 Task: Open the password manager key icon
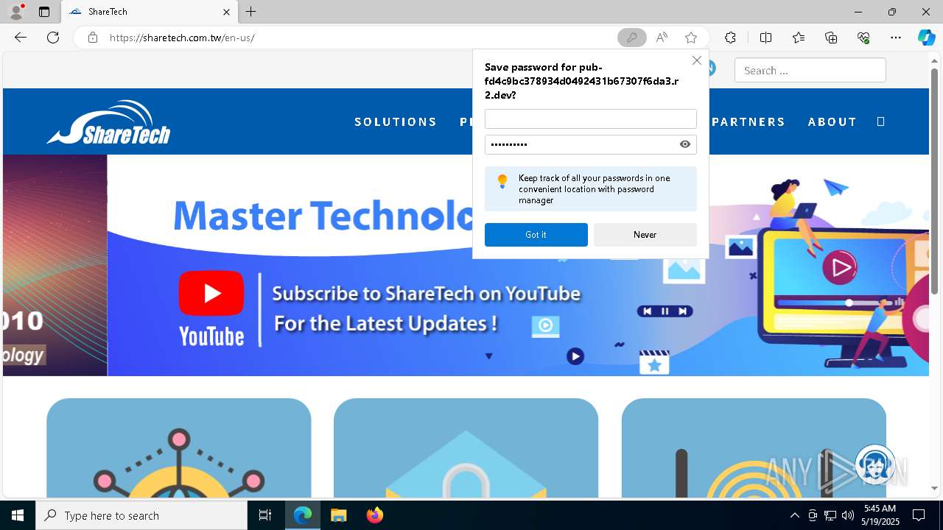(631, 38)
